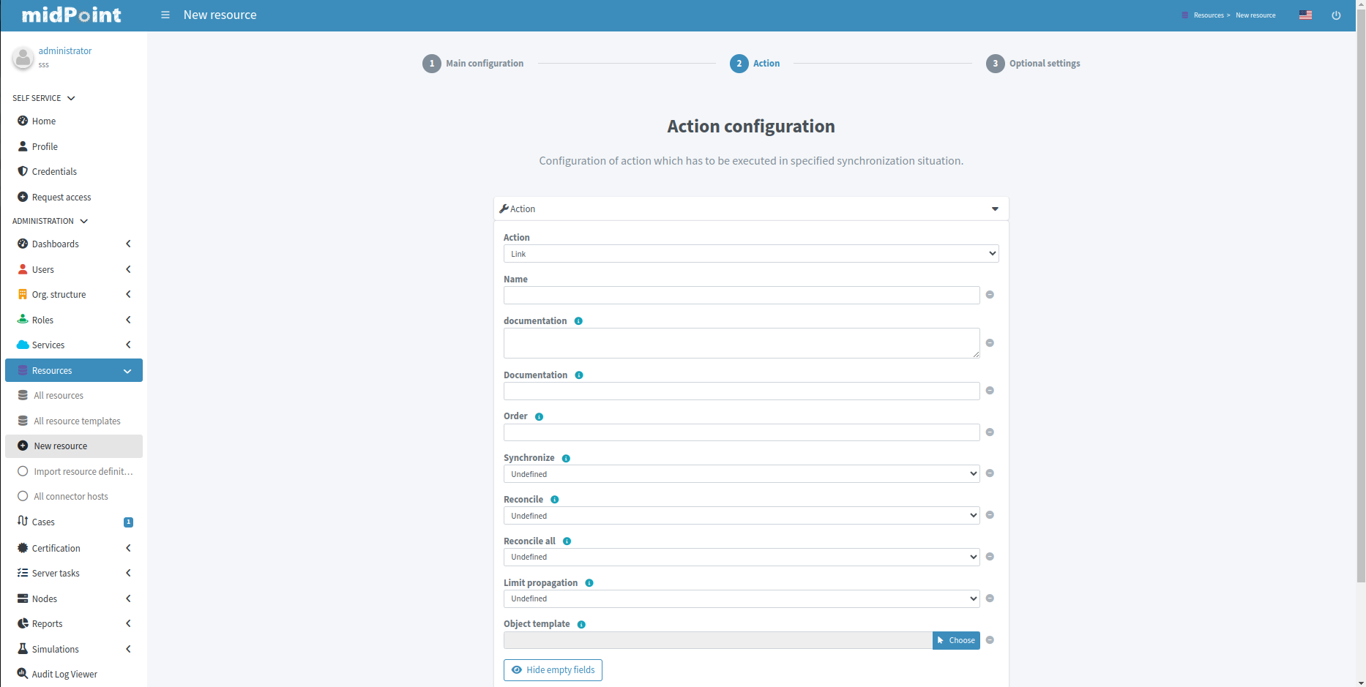Image resolution: width=1366 pixels, height=687 pixels.
Task: Click into the Name input field
Action: (741, 296)
